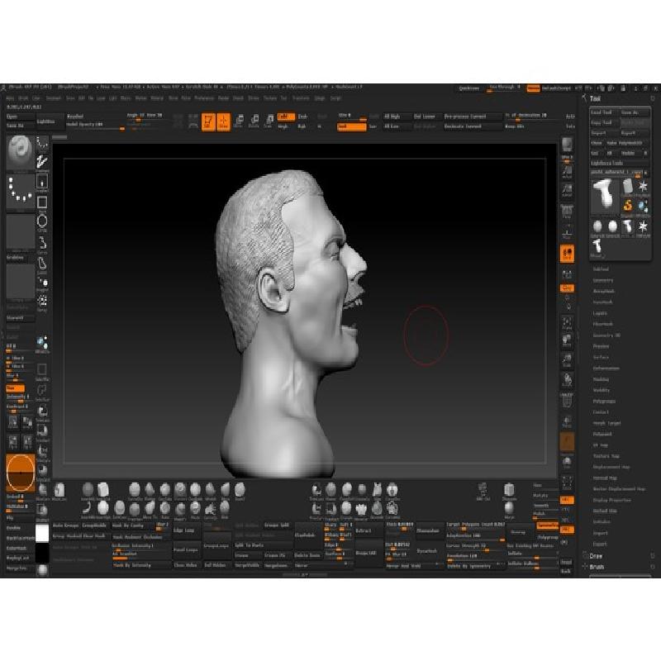Viewport: 661px width, 661px height.
Task: Select the top-right PolyMesh3D star tool
Action: click(643, 187)
